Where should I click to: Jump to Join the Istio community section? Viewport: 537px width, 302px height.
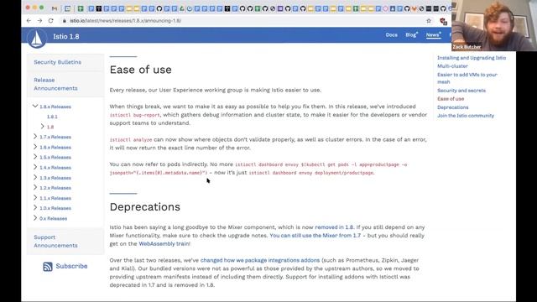point(466,116)
